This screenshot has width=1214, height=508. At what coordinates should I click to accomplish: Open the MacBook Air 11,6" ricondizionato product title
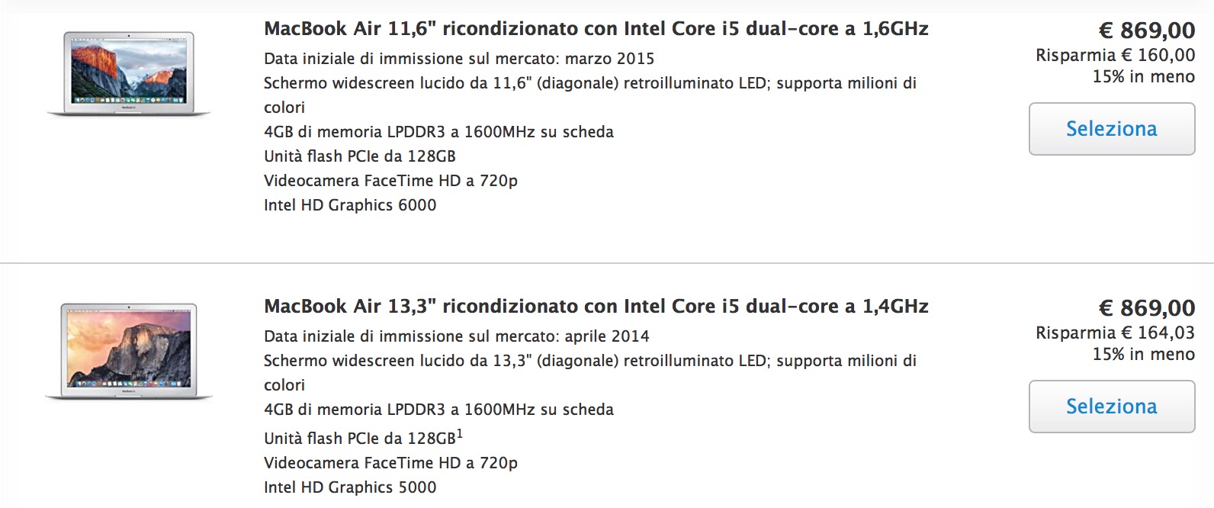pyautogui.click(x=596, y=28)
